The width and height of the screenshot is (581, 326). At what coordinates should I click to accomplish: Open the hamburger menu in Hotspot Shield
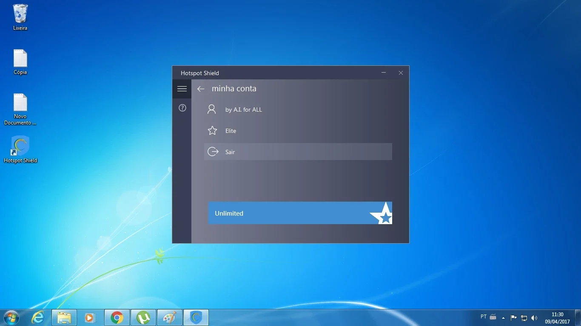182,89
